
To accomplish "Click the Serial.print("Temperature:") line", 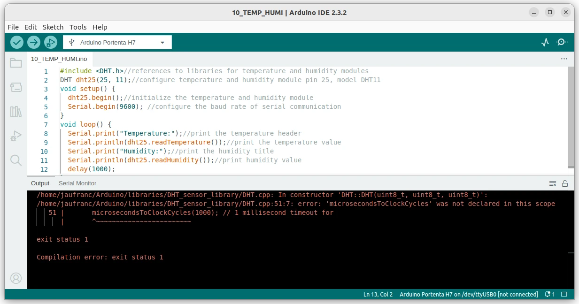I will tap(185, 134).
